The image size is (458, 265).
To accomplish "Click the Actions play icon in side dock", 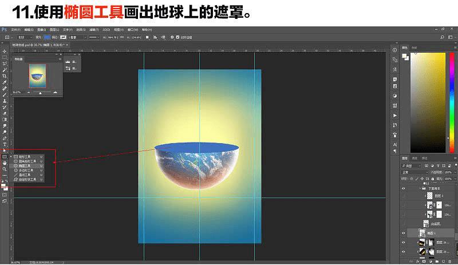I will 395,116.
